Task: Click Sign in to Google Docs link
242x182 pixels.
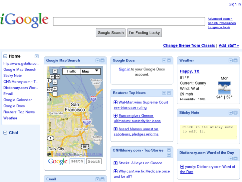Action: [124, 69]
